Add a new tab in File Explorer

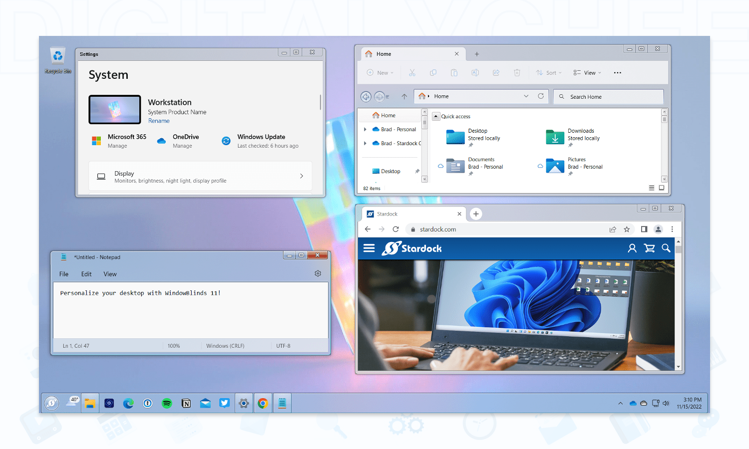point(477,54)
